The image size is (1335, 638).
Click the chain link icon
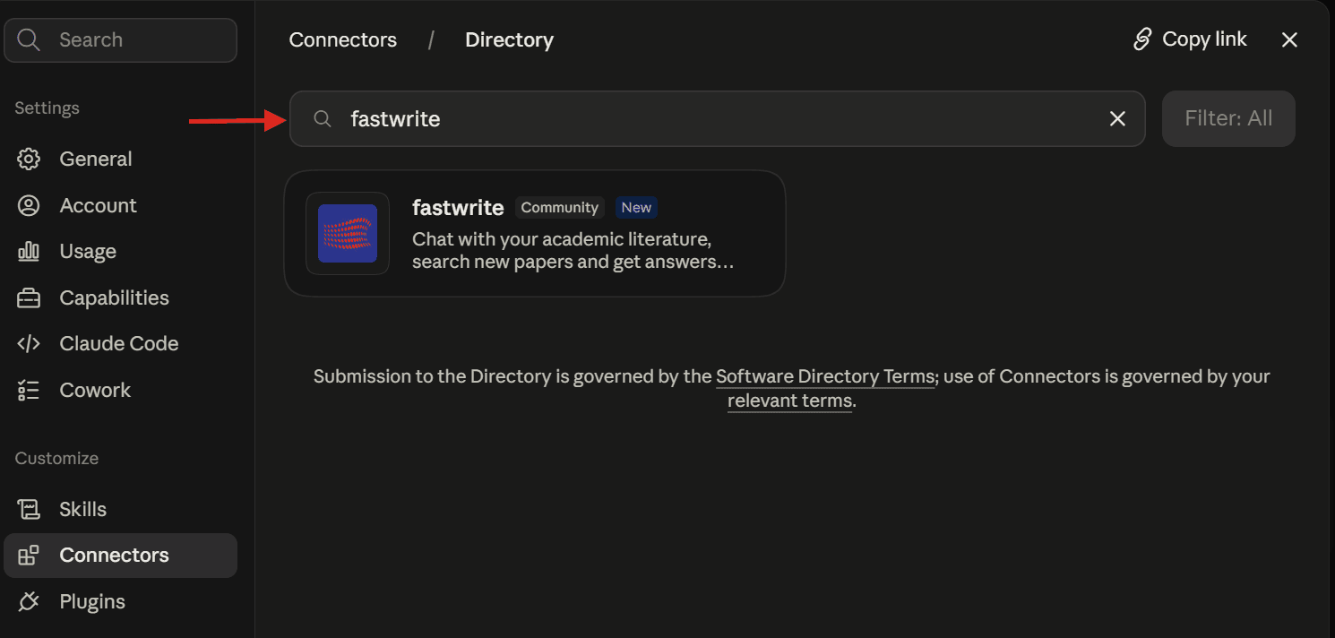point(1142,39)
